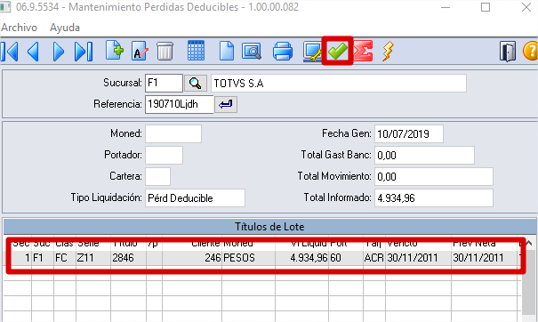The image size is (538, 322).
Task: Click the red sigma totals icon
Action: tap(363, 52)
